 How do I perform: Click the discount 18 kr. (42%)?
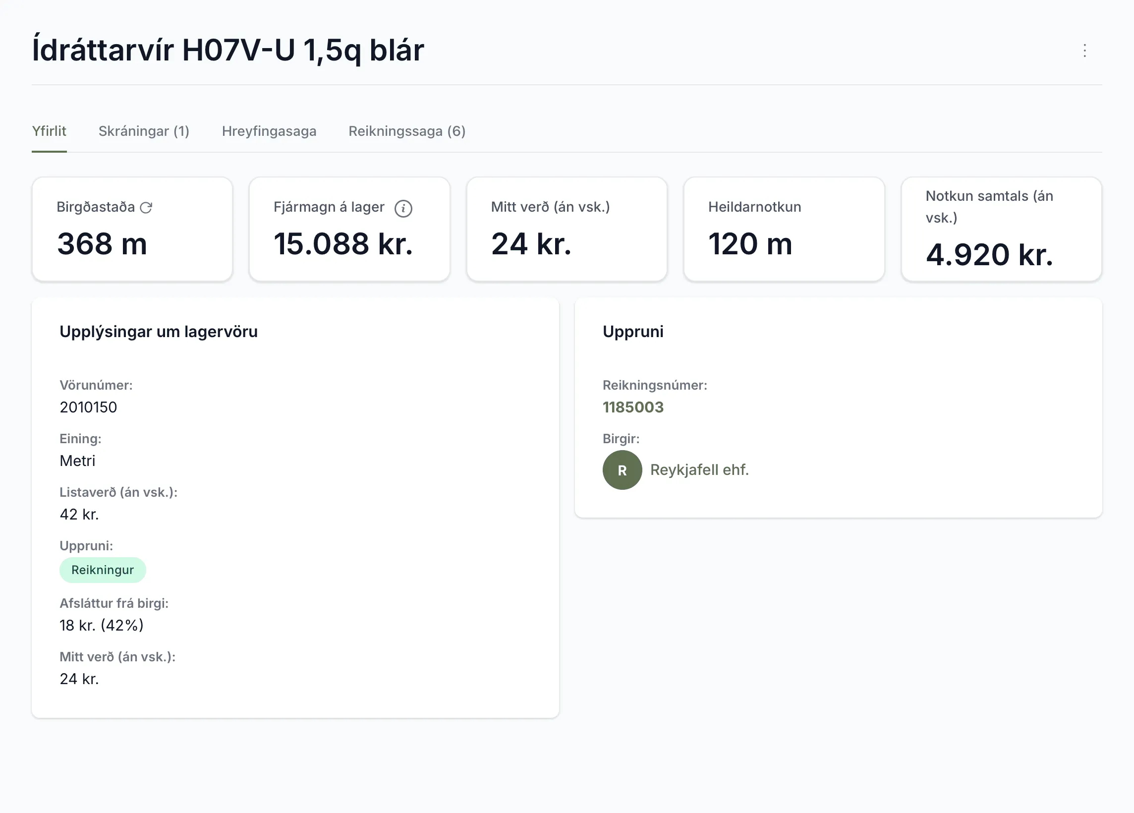pyautogui.click(x=102, y=625)
